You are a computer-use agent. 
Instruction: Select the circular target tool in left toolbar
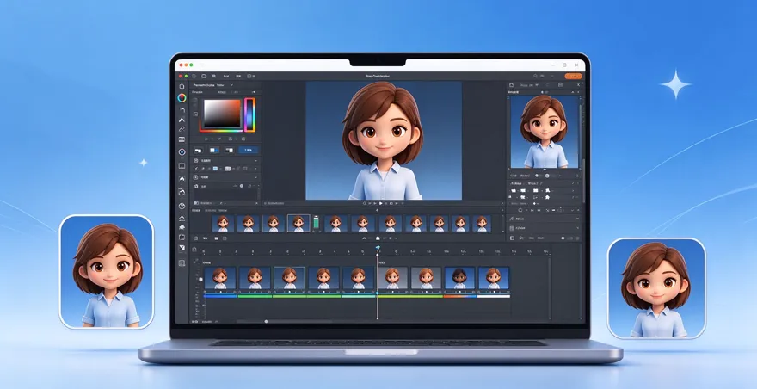182,151
